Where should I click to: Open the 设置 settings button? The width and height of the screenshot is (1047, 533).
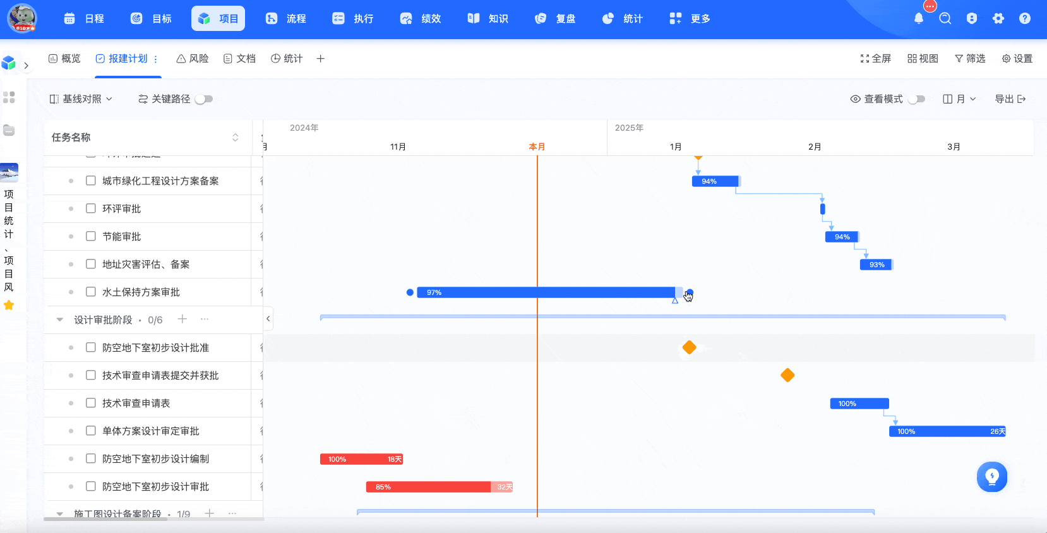[1017, 59]
